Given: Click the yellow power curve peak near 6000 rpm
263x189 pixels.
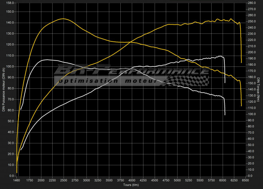Looking at the screenshot, I should coord(218,19).
